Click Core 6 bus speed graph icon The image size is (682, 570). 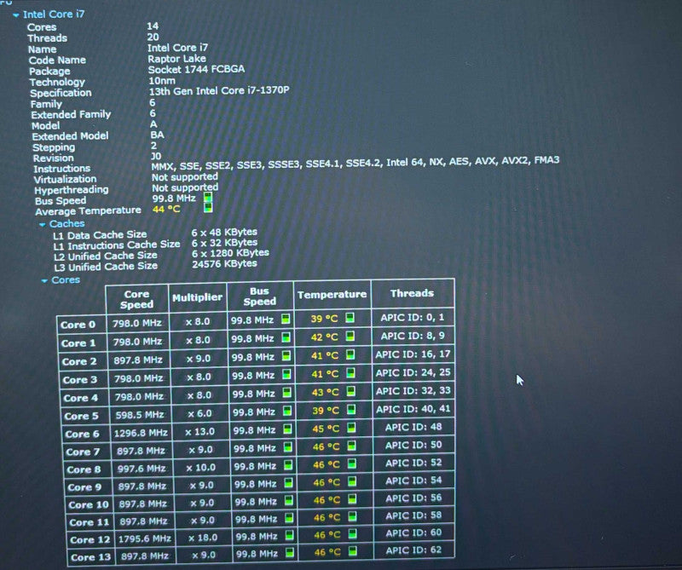coord(287,429)
